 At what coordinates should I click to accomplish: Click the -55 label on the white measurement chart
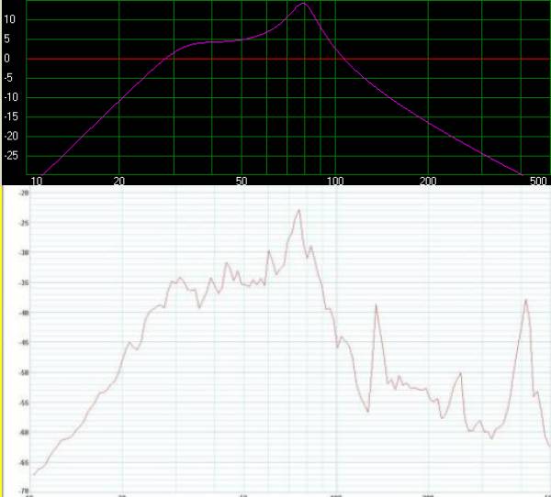coord(24,403)
